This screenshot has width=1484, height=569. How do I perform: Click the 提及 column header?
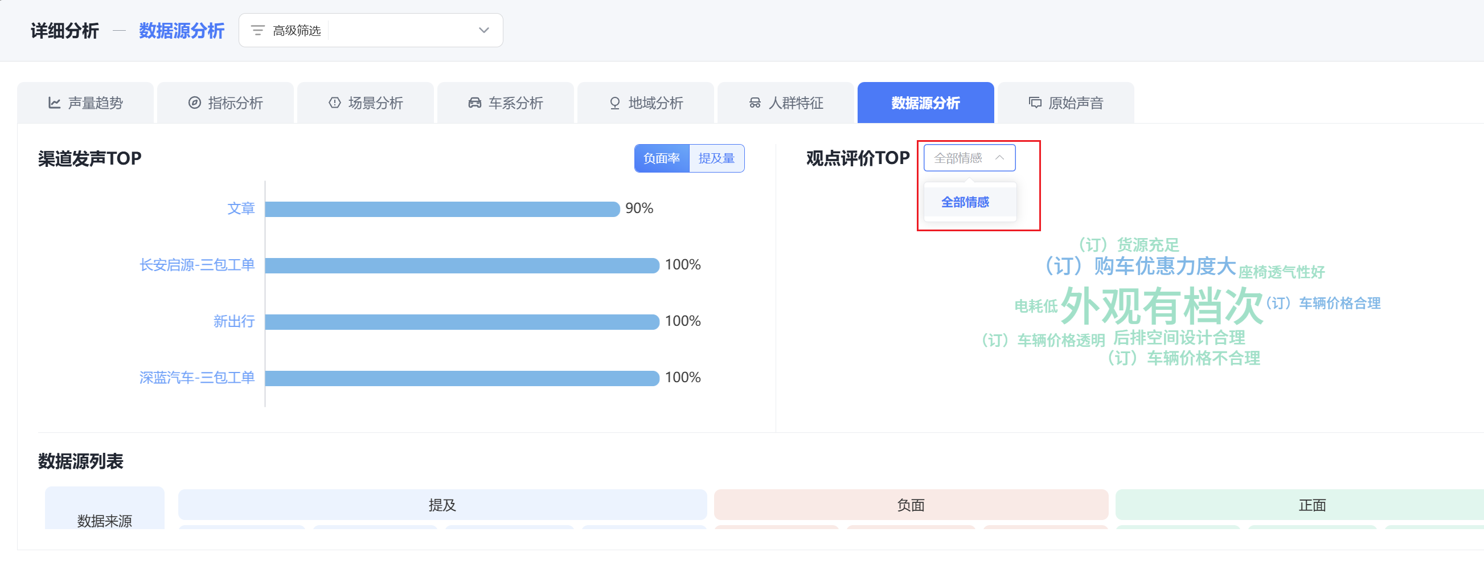tap(442, 505)
